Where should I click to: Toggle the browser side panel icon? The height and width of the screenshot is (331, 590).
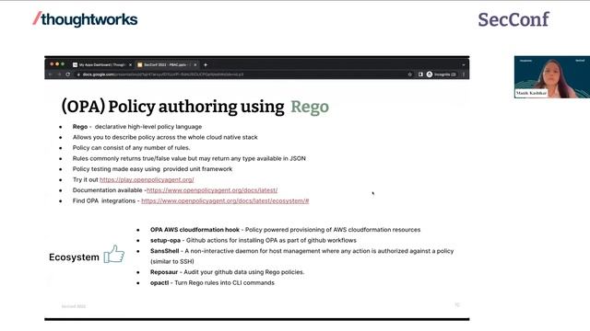(x=420, y=74)
